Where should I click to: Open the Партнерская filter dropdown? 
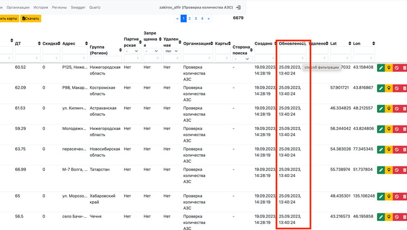coord(132,51)
